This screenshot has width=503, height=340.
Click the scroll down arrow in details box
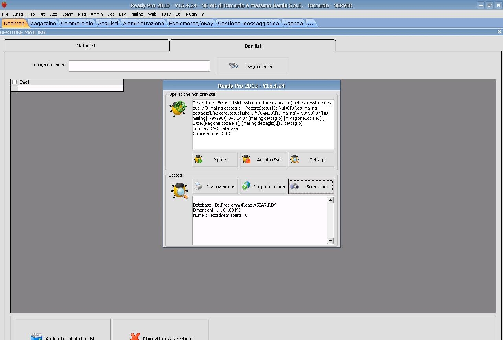(330, 241)
